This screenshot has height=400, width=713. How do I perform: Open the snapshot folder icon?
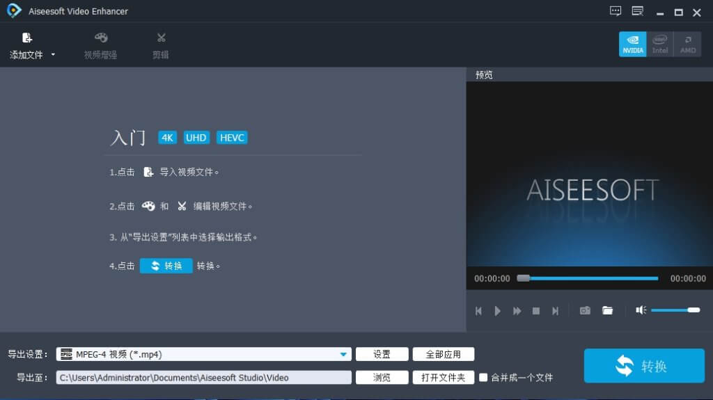607,310
